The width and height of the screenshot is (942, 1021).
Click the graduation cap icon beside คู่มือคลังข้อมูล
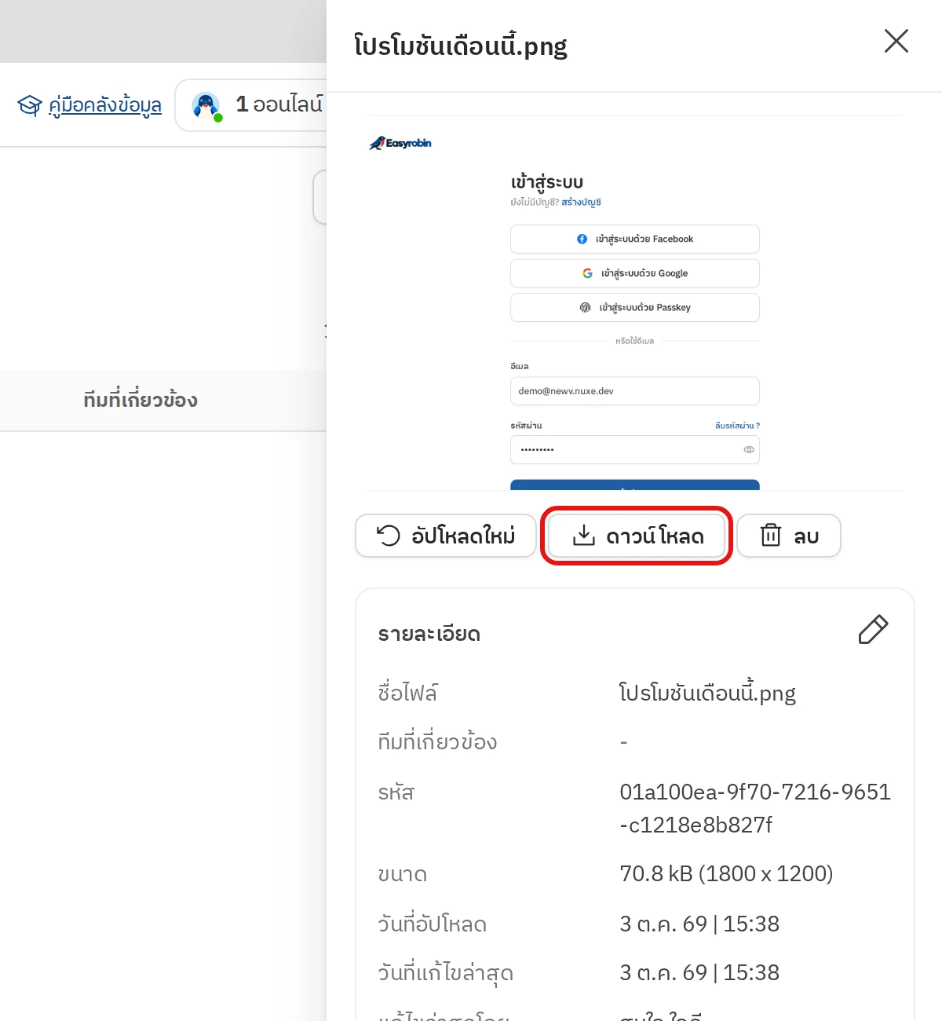point(30,104)
